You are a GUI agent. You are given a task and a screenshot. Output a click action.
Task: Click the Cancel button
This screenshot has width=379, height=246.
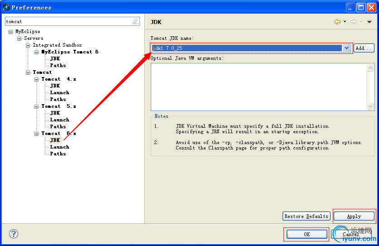351,234
